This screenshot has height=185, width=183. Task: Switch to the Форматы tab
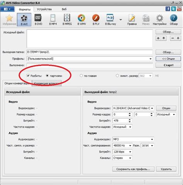[x=25, y=9]
